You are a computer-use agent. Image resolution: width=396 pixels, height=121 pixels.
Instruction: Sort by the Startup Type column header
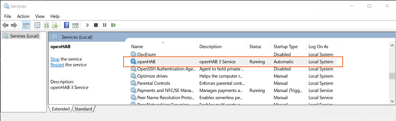click(x=286, y=47)
